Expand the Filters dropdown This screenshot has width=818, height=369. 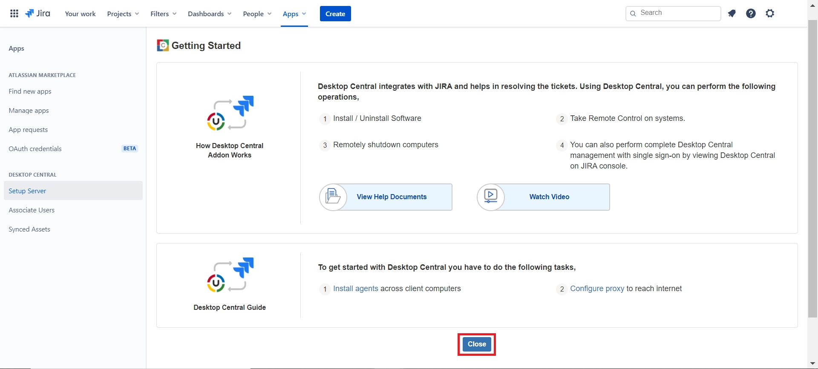point(163,14)
